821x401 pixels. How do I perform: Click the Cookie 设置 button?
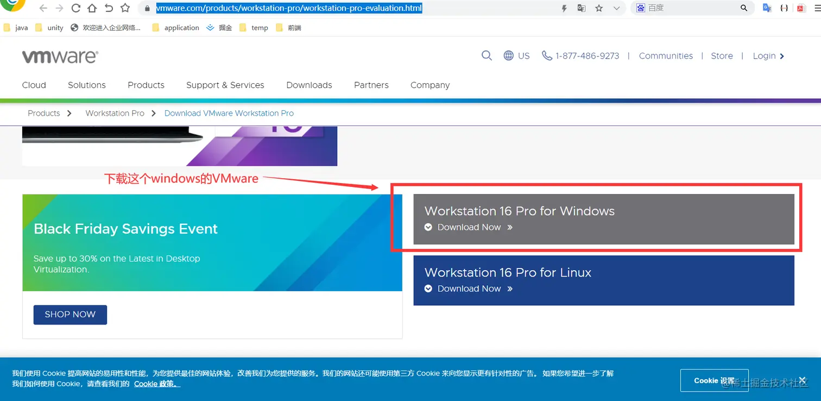point(714,380)
